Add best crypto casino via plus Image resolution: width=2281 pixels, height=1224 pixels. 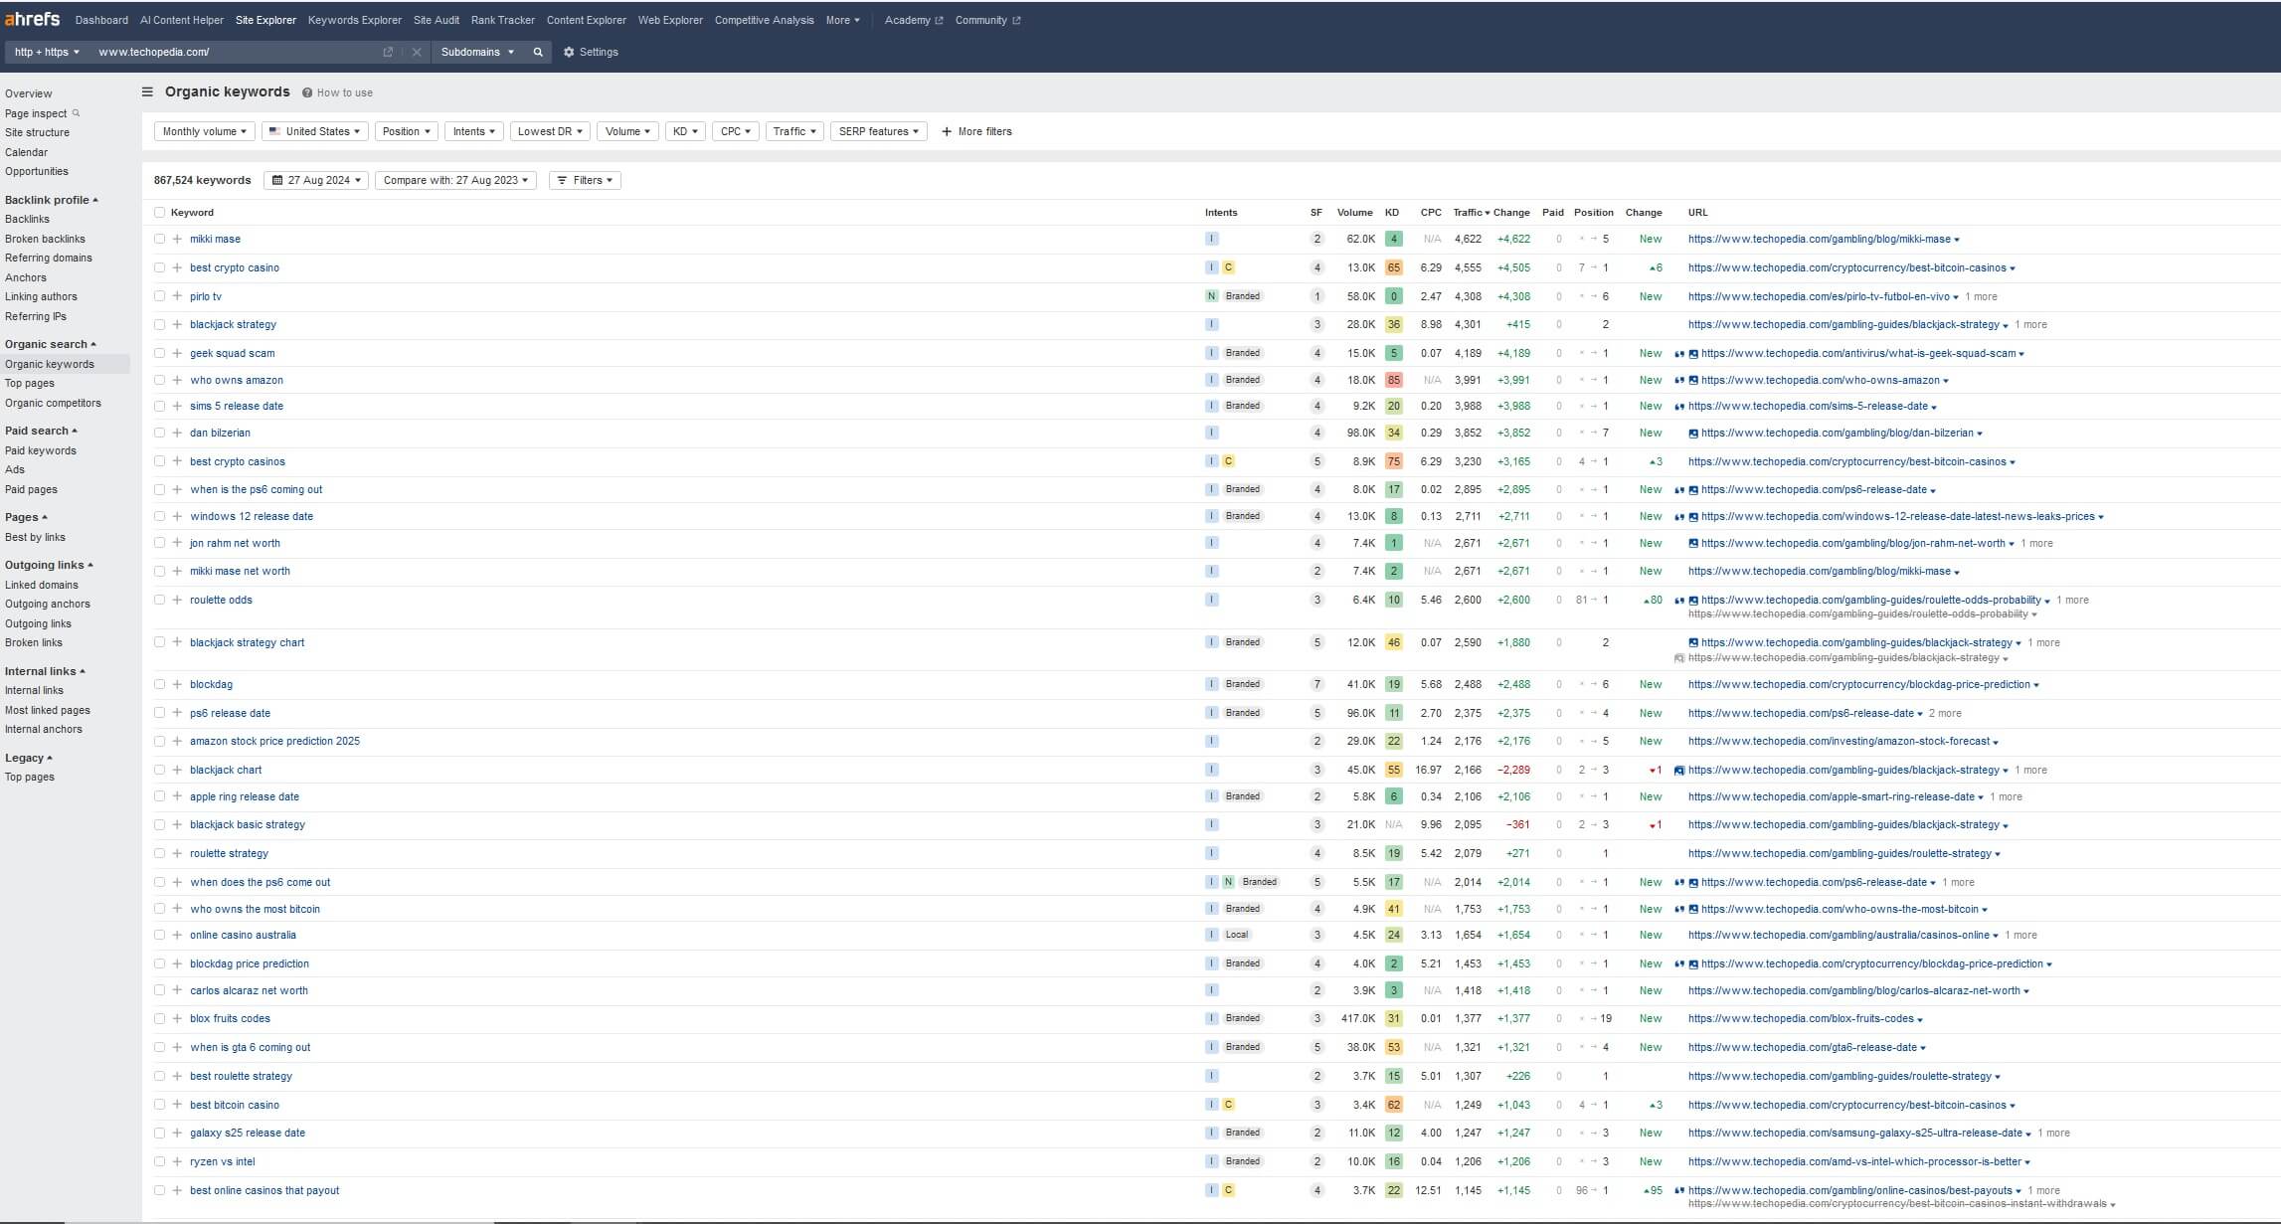point(177,267)
